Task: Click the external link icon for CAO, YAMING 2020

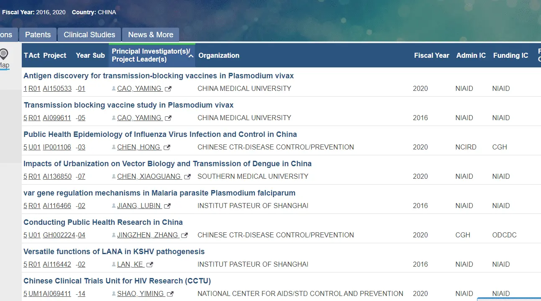Action: (168, 89)
